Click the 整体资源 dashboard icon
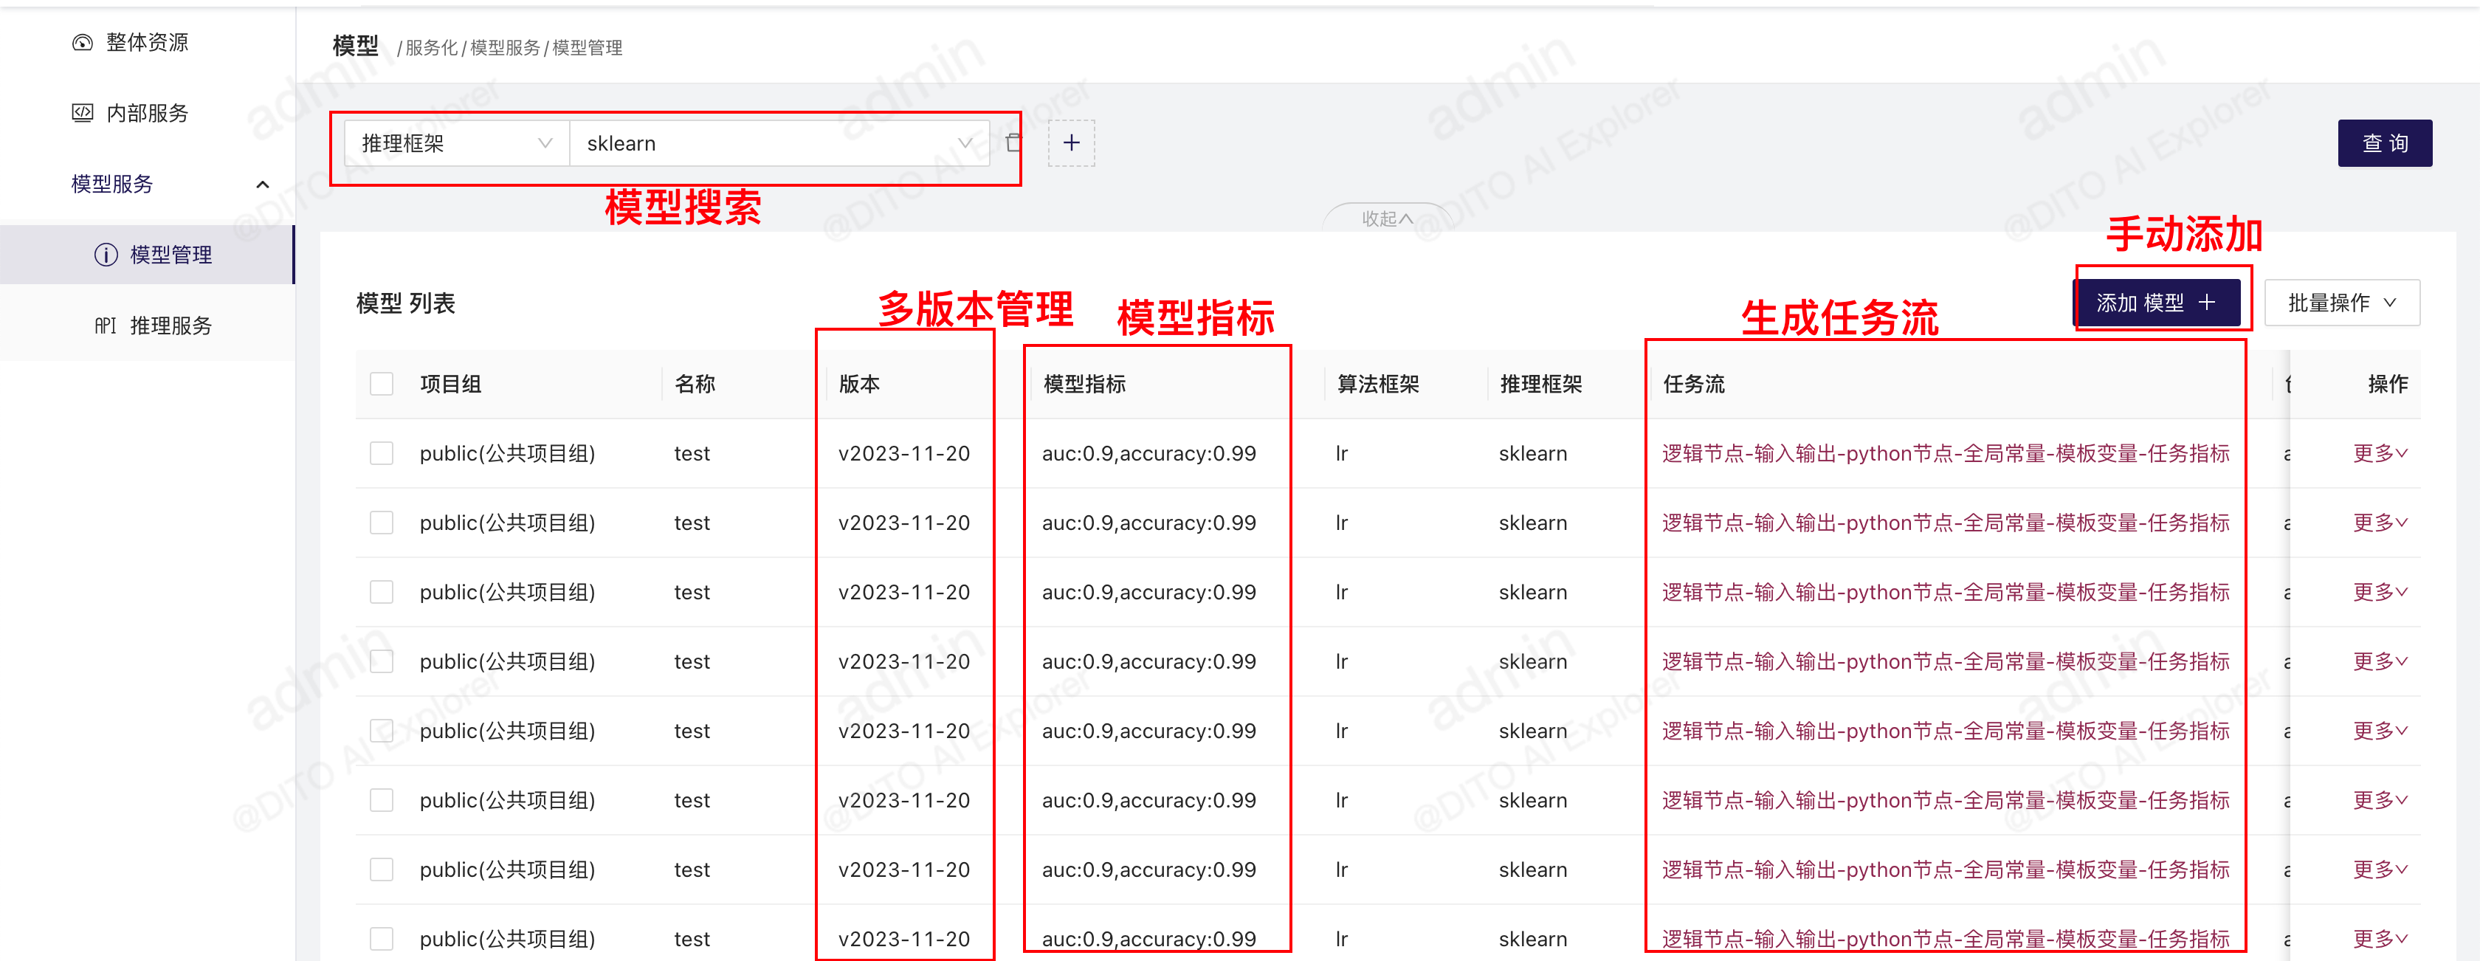 click(82, 42)
